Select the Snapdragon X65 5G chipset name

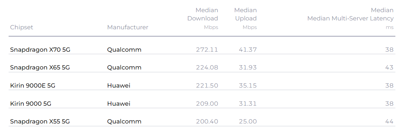[40, 67]
